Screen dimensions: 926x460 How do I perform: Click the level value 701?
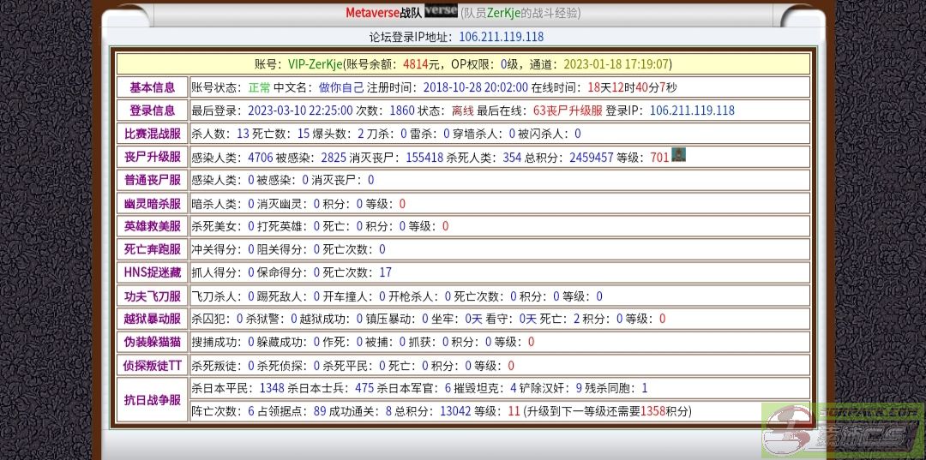coord(659,158)
